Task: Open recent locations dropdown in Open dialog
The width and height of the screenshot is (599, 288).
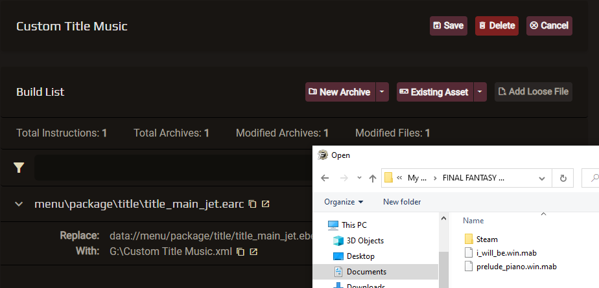Action: [359, 178]
